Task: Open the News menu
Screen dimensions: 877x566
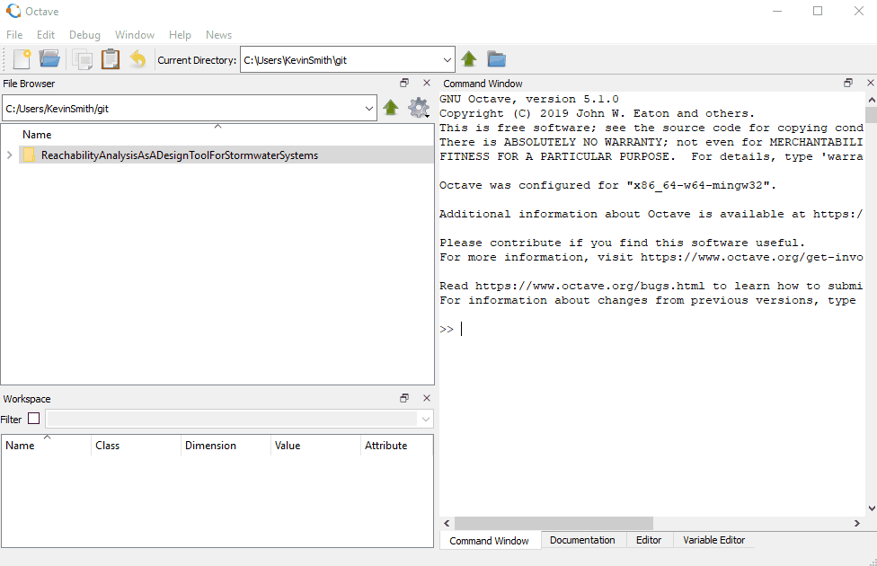Action: [218, 35]
